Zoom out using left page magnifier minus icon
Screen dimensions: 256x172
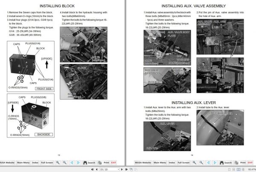[x=65, y=163]
